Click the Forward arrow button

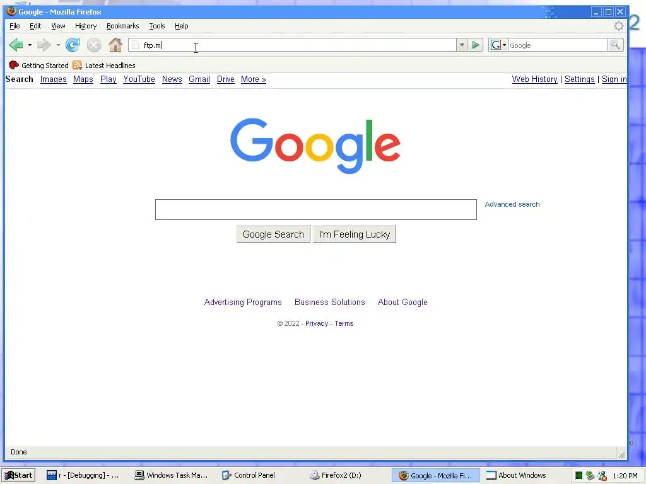(44, 45)
